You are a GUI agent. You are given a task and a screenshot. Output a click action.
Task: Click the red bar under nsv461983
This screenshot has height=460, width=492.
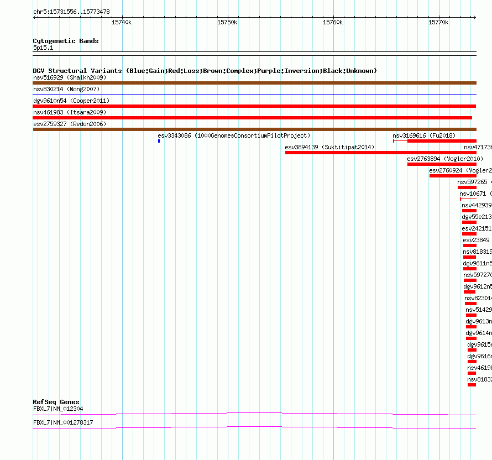click(x=252, y=118)
